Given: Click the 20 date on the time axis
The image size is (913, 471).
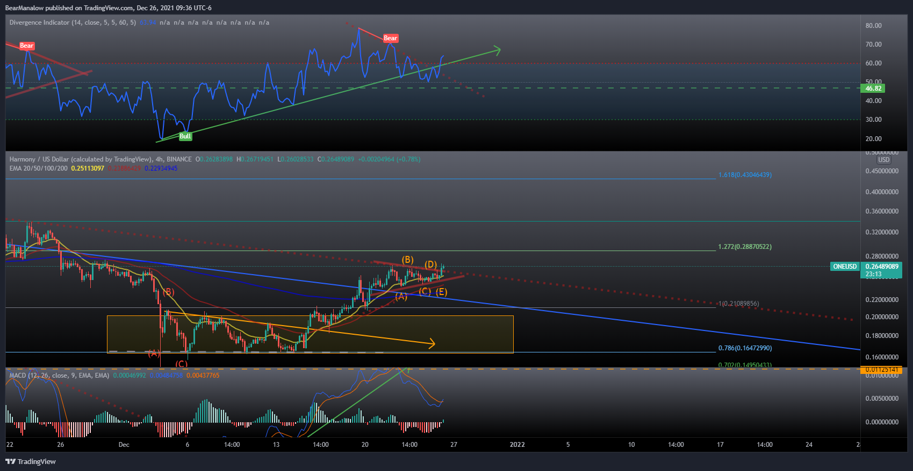Looking at the screenshot, I should tap(365, 445).
